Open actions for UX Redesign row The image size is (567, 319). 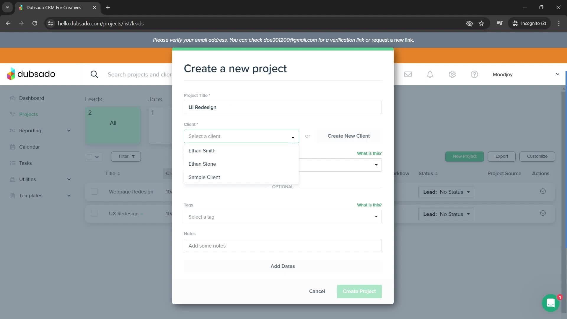pos(543,213)
